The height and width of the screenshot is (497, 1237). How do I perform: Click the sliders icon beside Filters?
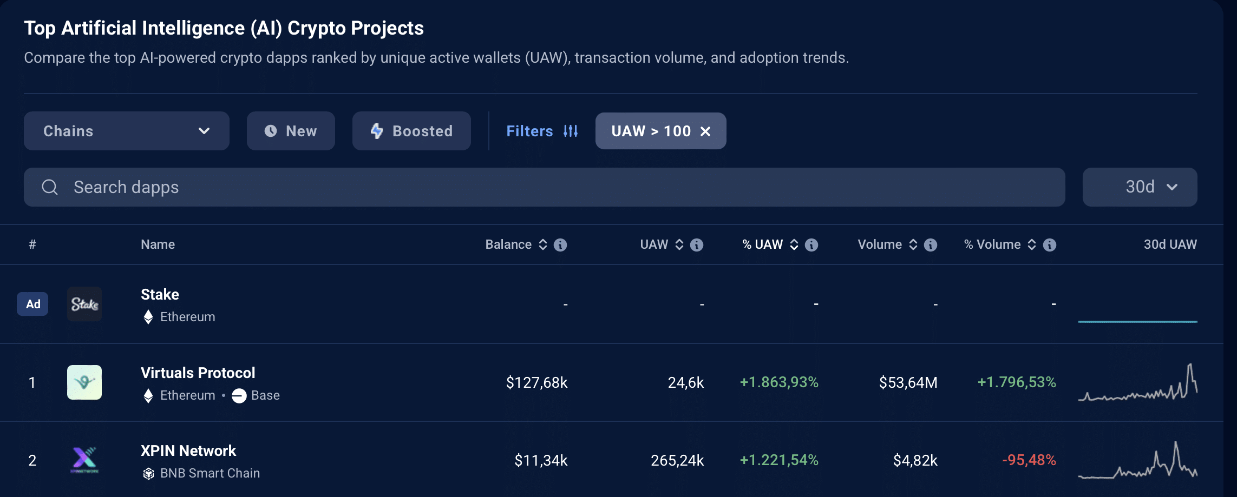click(x=571, y=131)
